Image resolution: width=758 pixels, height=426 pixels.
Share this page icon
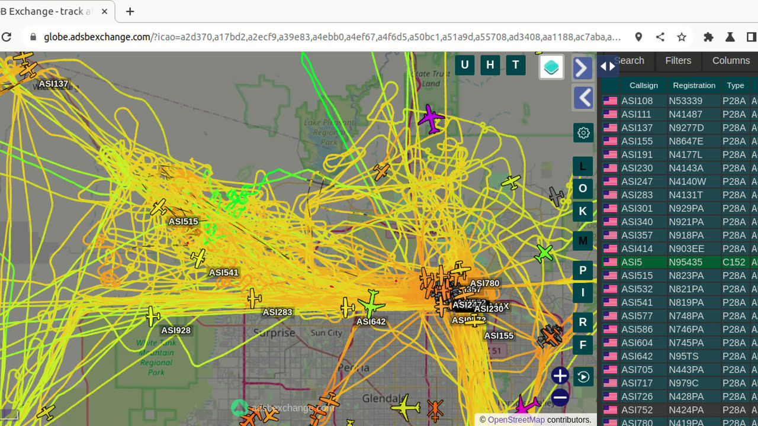pos(660,37)
